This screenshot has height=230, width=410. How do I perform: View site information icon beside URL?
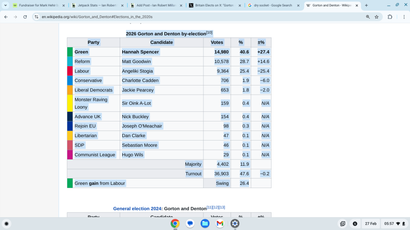36,17
